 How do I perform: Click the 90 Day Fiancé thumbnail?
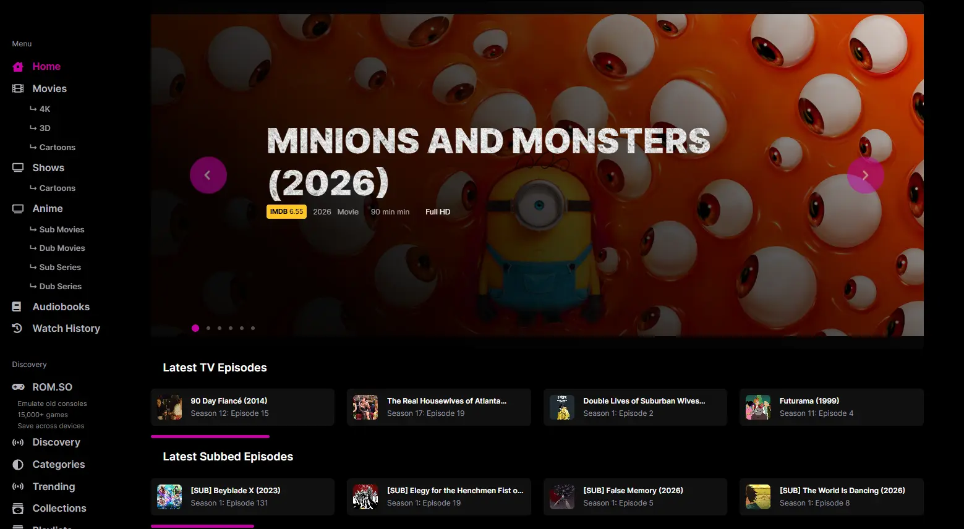pyautogui.click(x=169, y=408)
